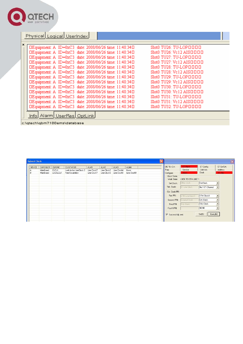This screenshot has width=243, height=344.
Task: Open the Set Clock dropdown showing Ext.Clock
Action: click(218, 183)
